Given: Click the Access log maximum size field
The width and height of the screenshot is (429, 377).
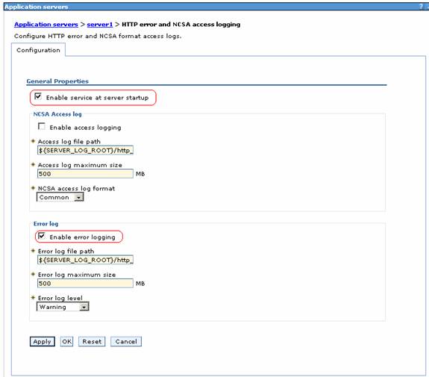Looking at the screenshot, I should pos(85,174).
